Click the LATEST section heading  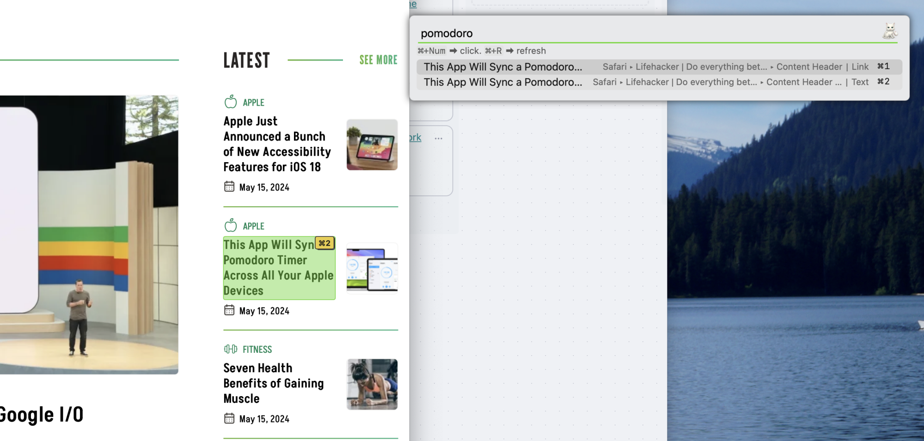coord(247,60)
